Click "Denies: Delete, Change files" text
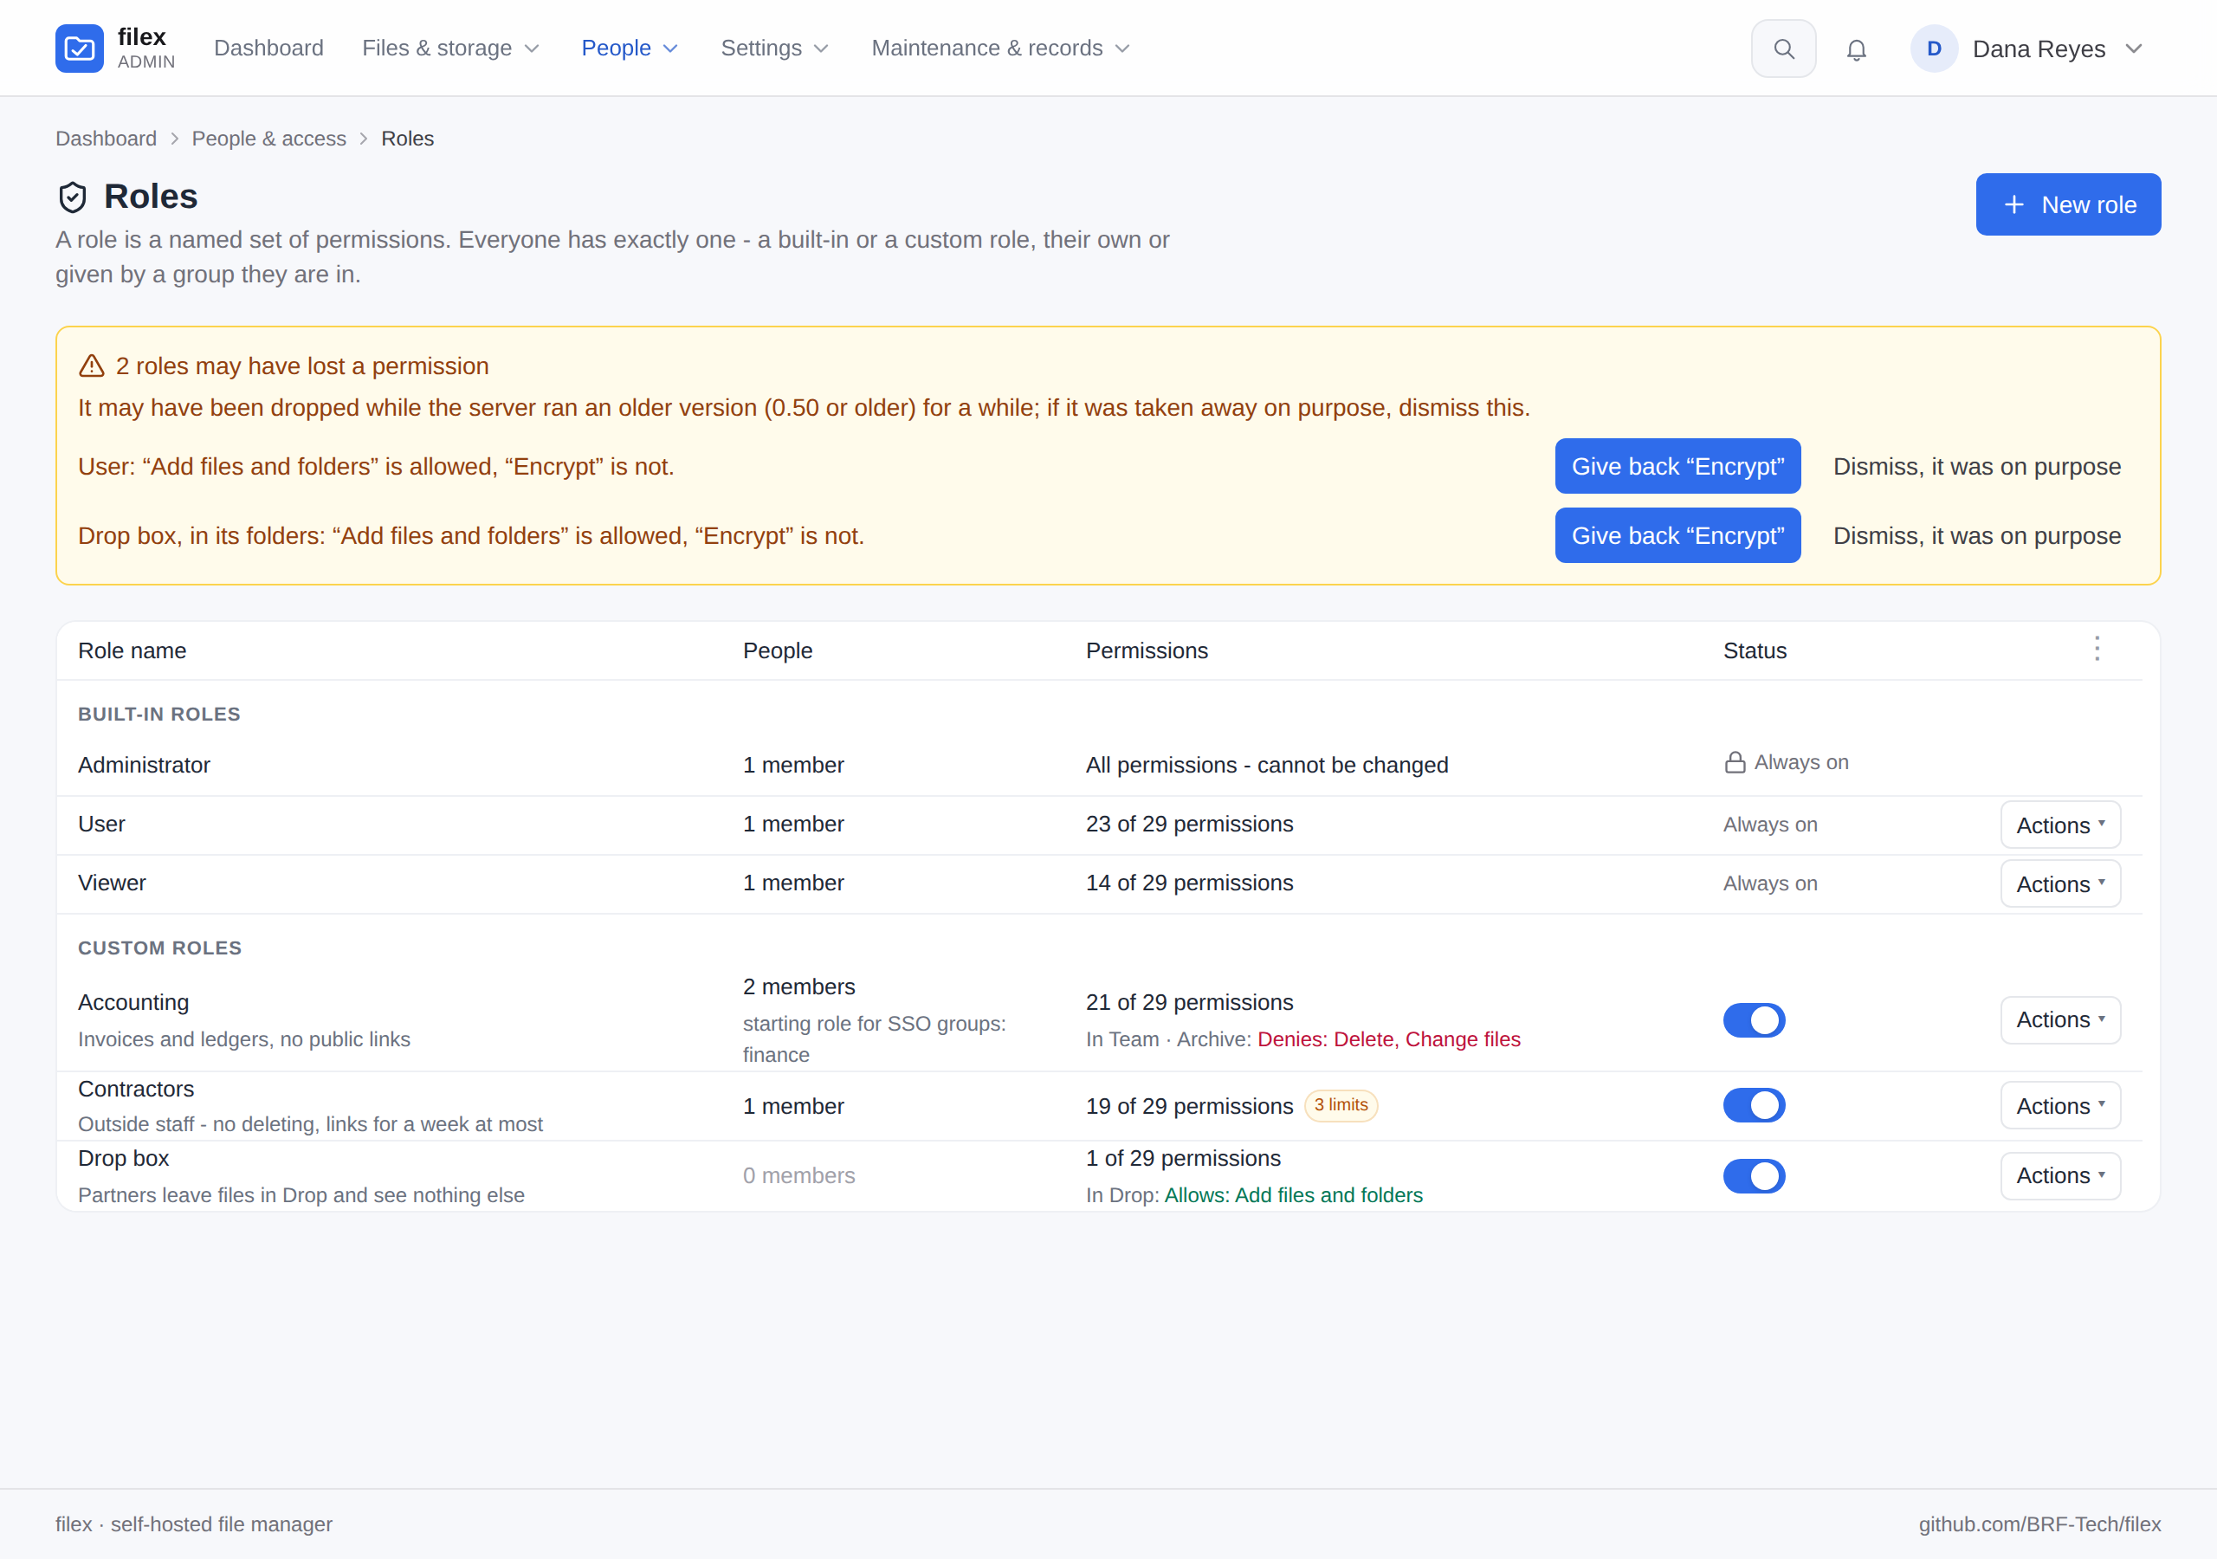The height and width of the screenshot is (1559, 2217). click(x=1388, y=1039)
